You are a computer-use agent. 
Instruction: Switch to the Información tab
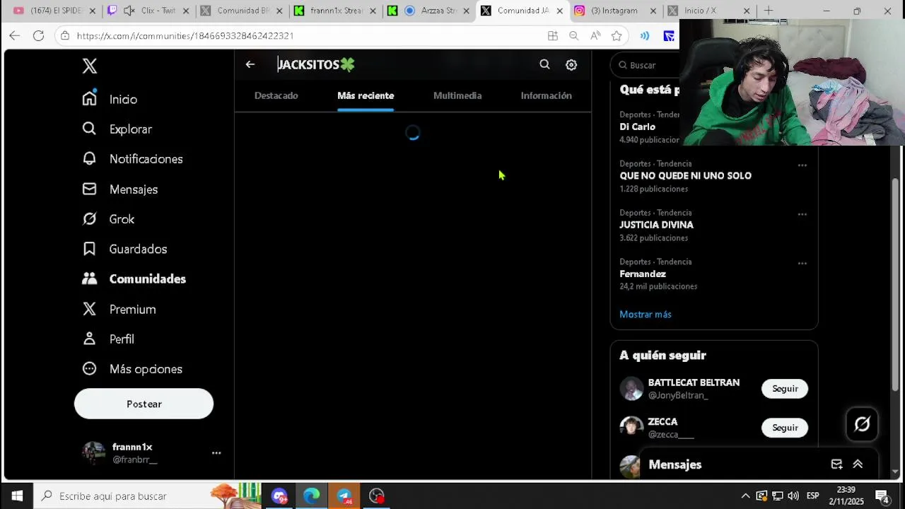[x=546, y=95]
